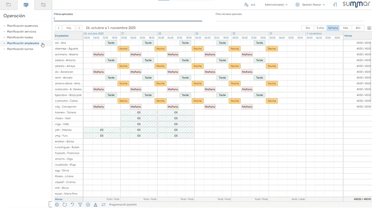This screenshot has height=208, width=372.
Task: Click the Filtros aplicados input field
Action: [128, 19]
